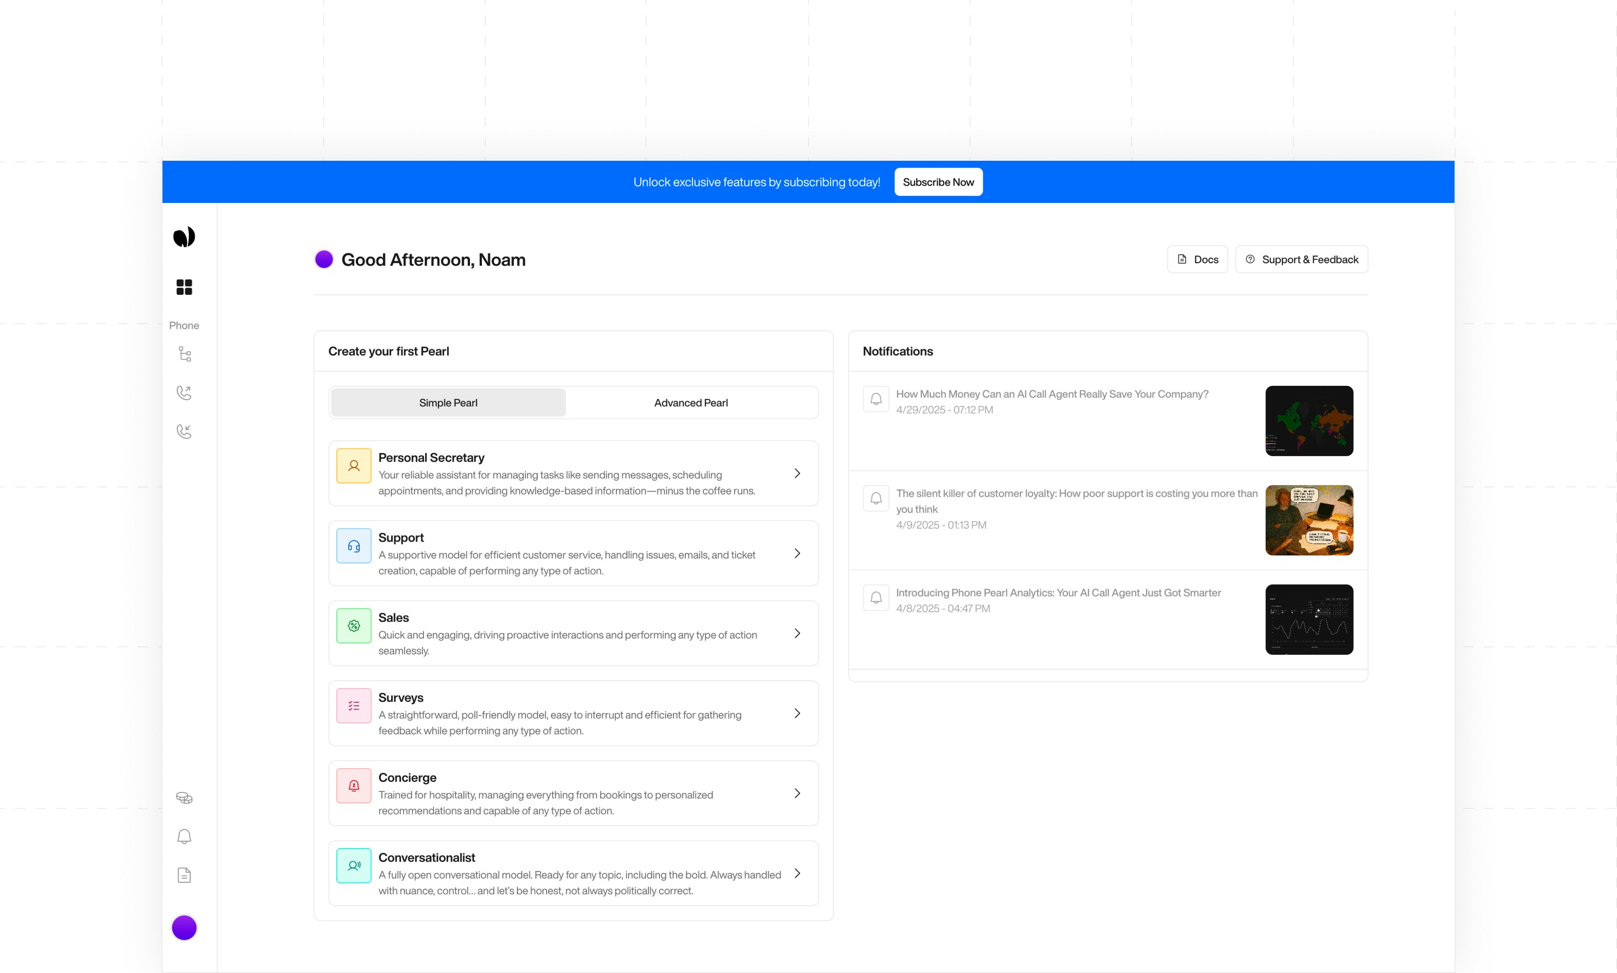The height and width of the screenshot is (973, 1617).
Task: Switch to the Advanced Pearl tab
Action: [690, 402]
